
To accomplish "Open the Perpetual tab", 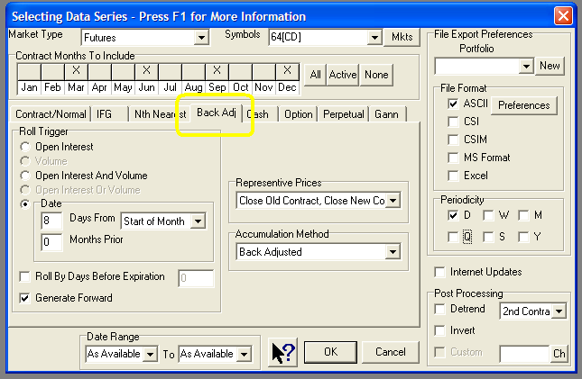I will (x=343, y=114).
